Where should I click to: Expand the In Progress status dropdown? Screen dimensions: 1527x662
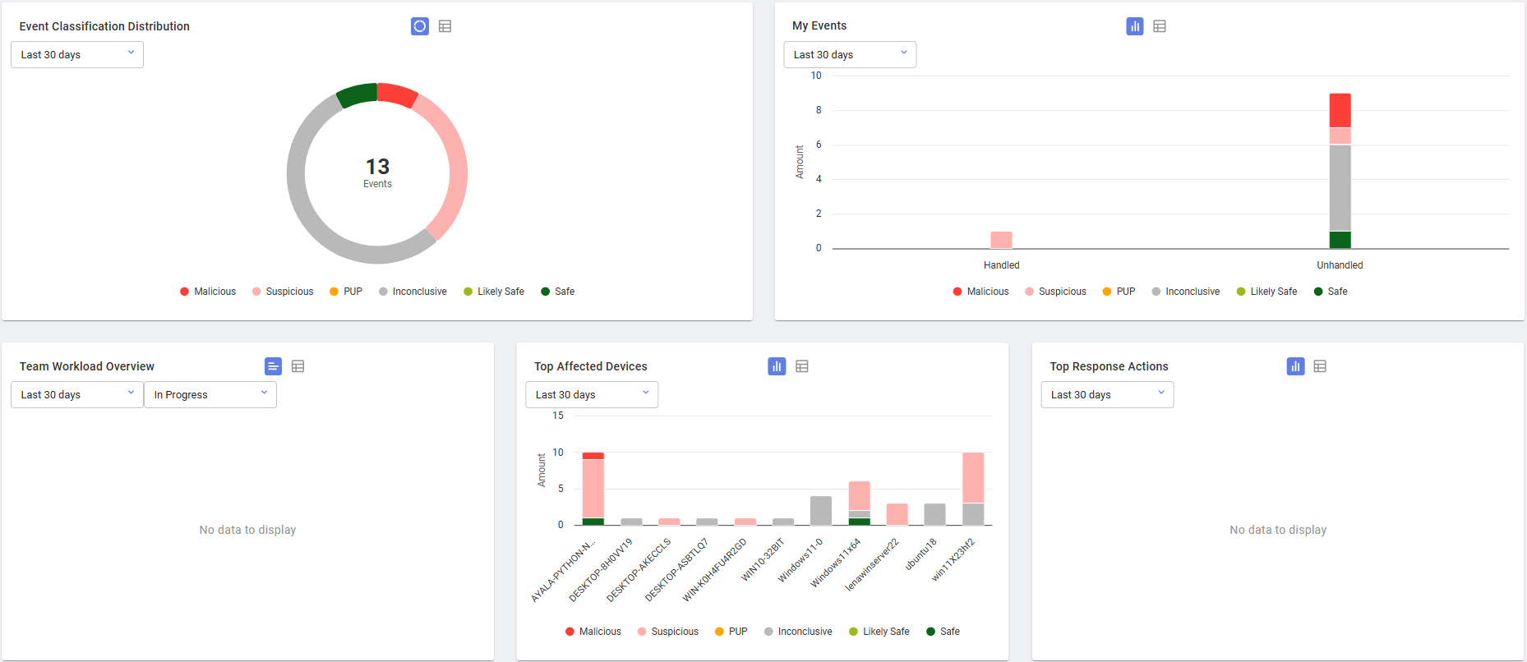tap(210, 395)
